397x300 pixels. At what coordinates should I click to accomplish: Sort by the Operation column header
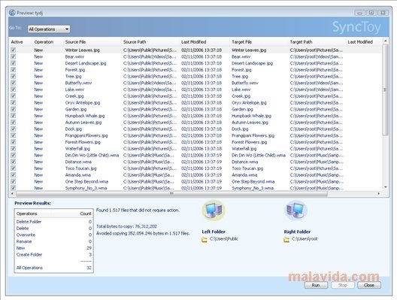pos(44,42)
